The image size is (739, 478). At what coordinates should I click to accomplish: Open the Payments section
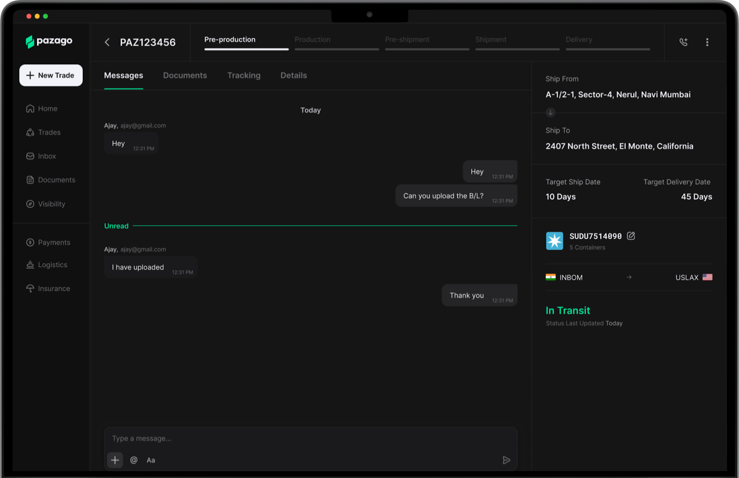(54, 242)
